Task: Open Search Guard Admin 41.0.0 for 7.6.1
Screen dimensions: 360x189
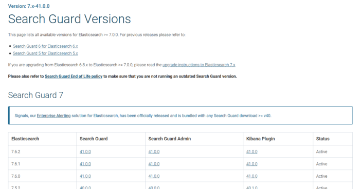Action: tap(154, 164)
